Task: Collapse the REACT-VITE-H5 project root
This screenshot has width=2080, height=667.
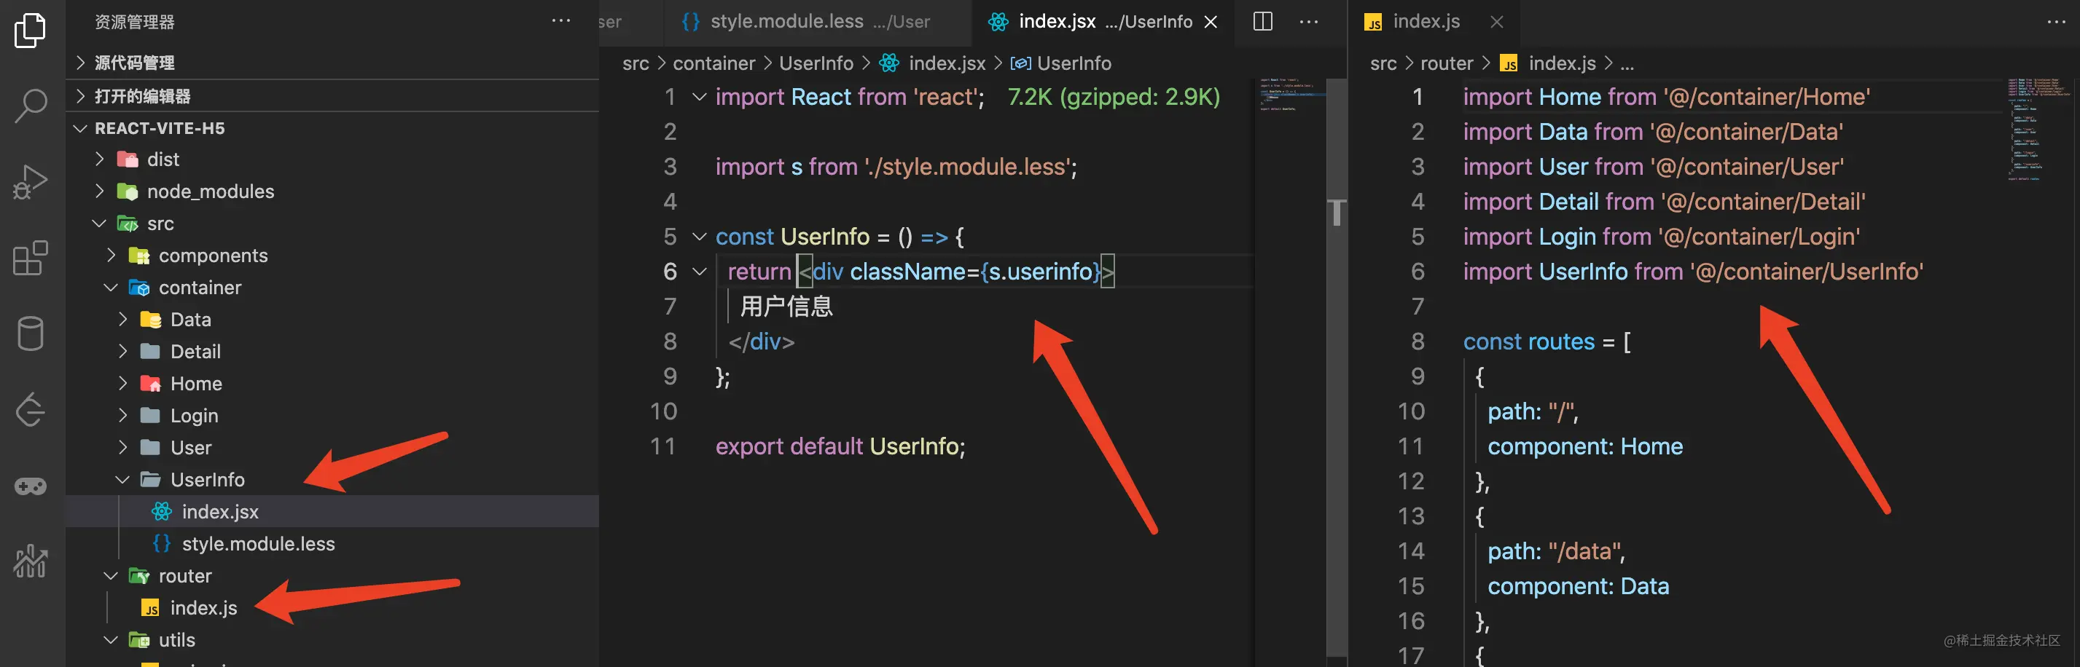Action: (332, 128)
